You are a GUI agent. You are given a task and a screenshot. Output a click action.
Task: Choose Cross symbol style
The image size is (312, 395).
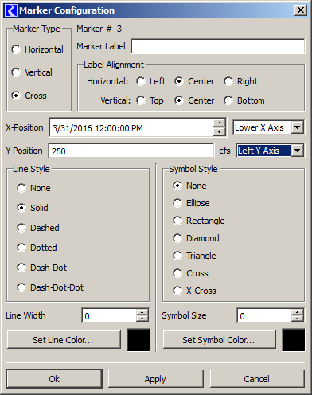click(x=177, y=273)
